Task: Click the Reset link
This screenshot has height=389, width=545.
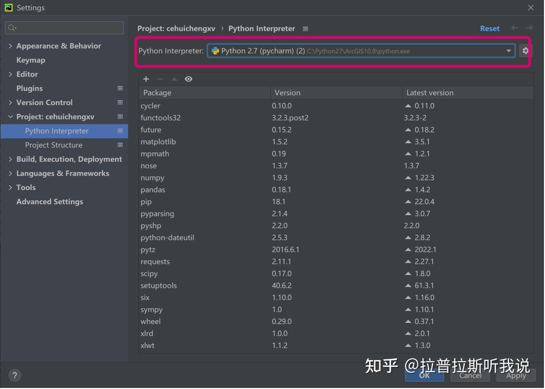Action: [489, 28]
